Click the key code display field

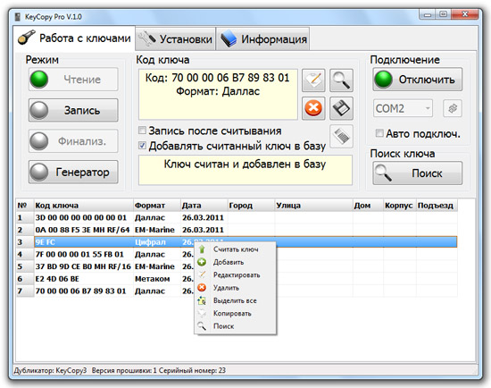pyautogui.click(x=218, y=95)
